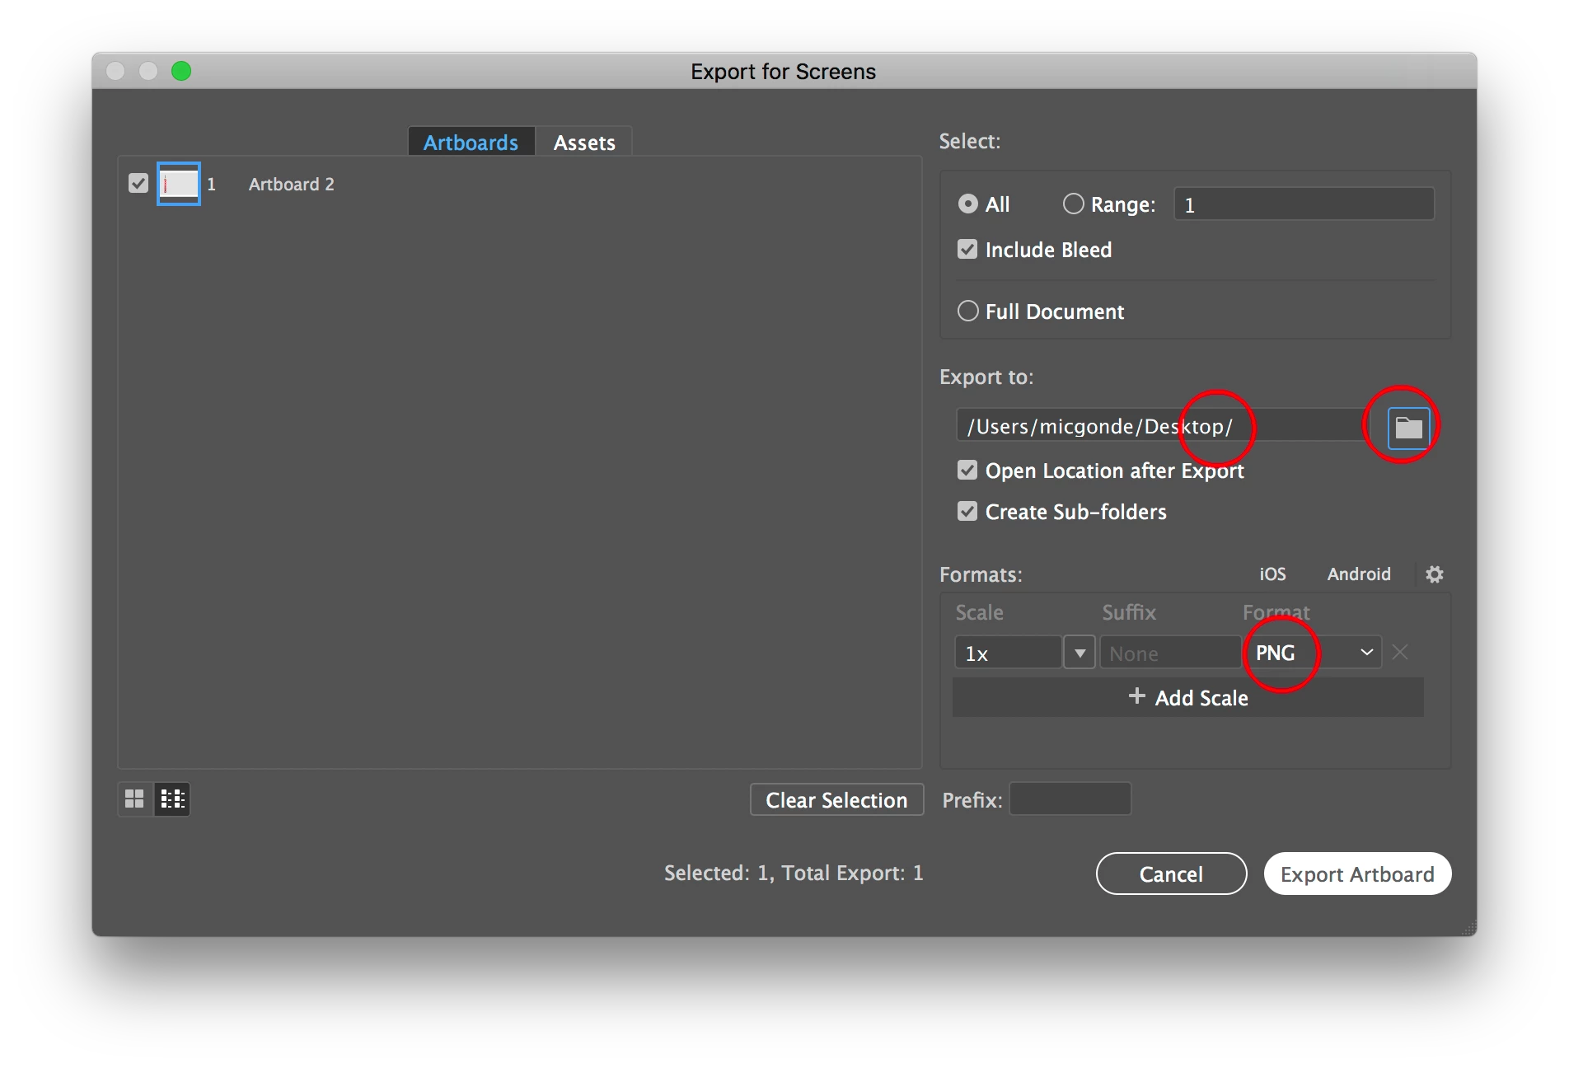Viewport: 1569px width, 1068px height.
Task: Open the PNG format dropdown
Action: 1313,653
